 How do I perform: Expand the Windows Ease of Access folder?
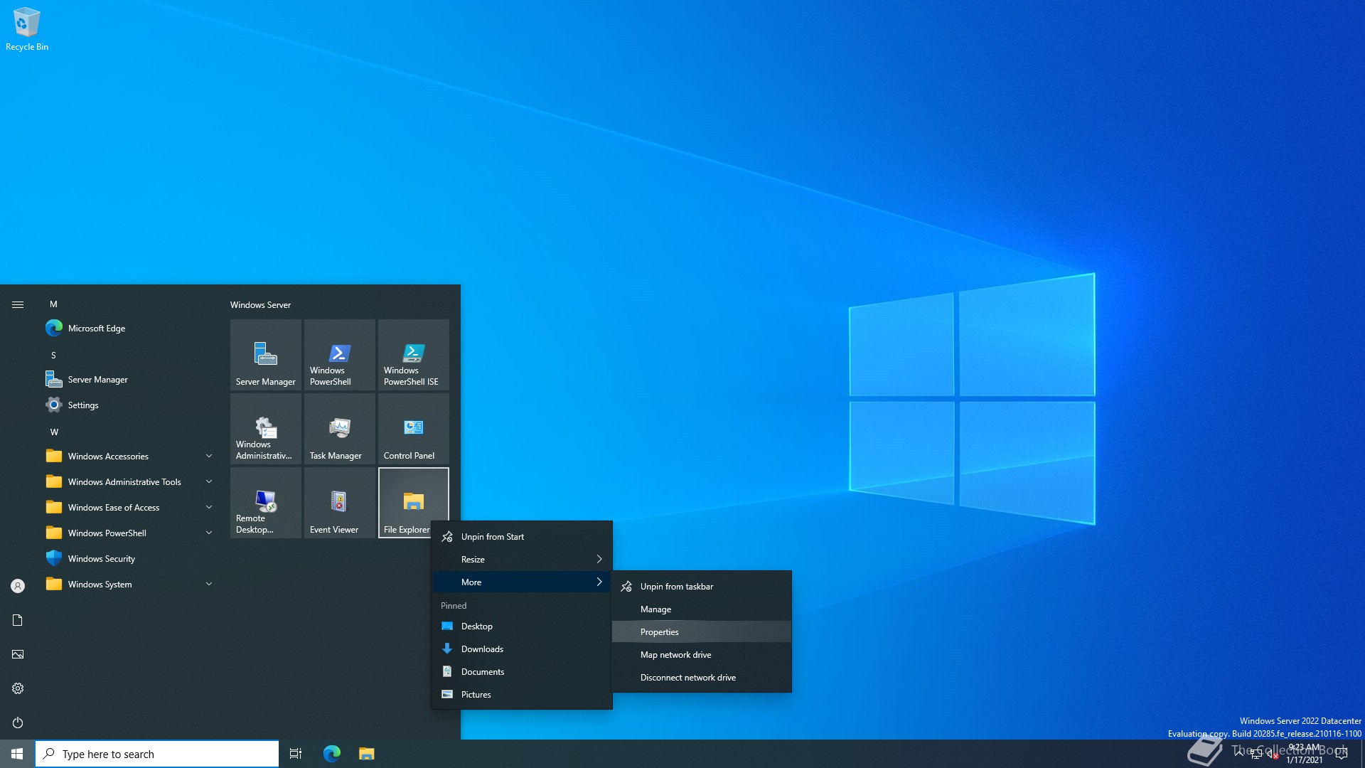pyautogui.click(x=128, y=508)
